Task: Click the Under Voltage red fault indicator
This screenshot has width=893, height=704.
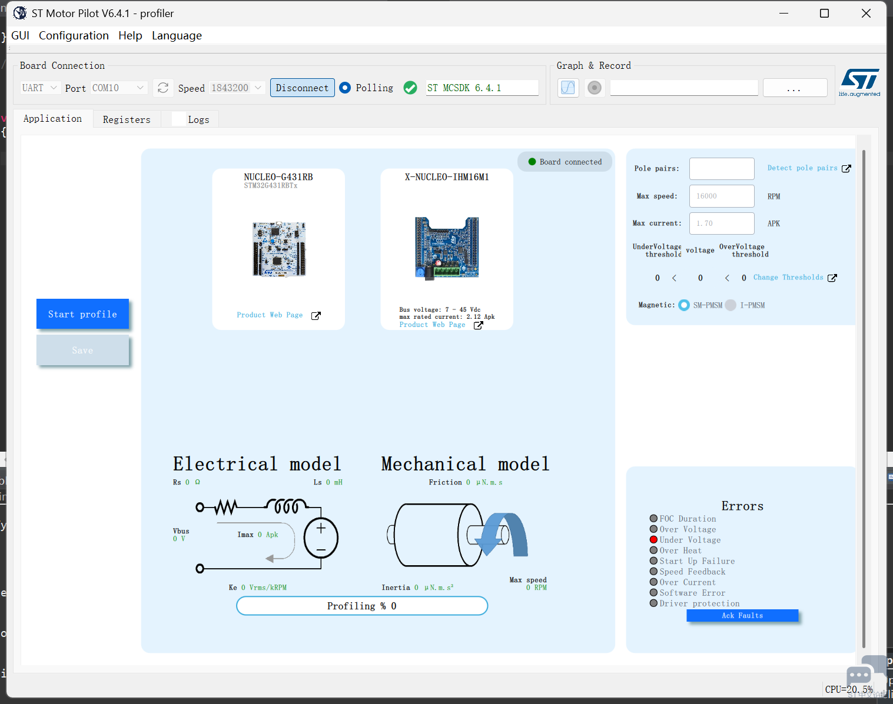Action: click(x=653, y=540)
